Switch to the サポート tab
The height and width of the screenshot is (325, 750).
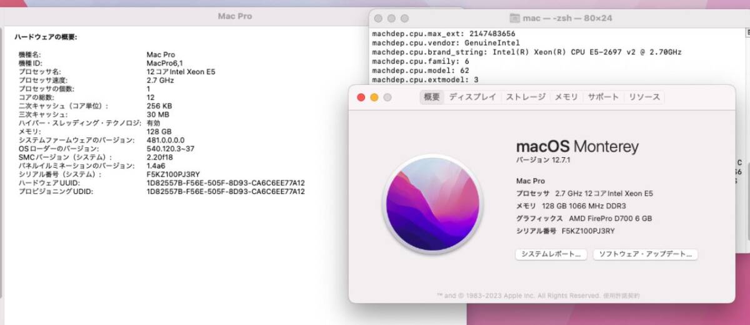(x=602, y=97)
